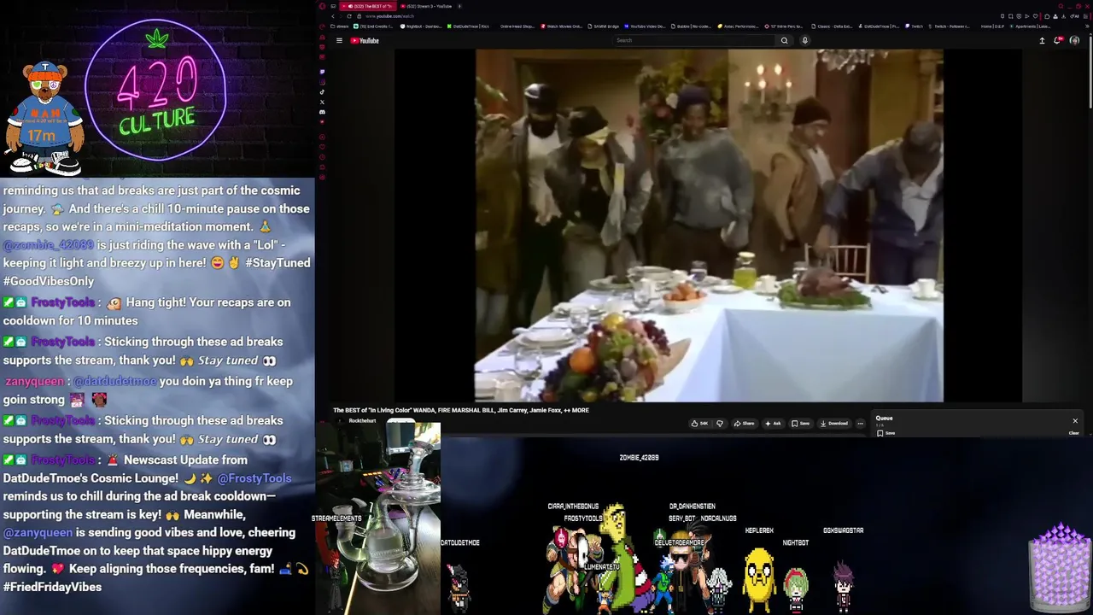Open YouTube notifications bell
Screen dimensions: 1093x615
click(1058, 40)
